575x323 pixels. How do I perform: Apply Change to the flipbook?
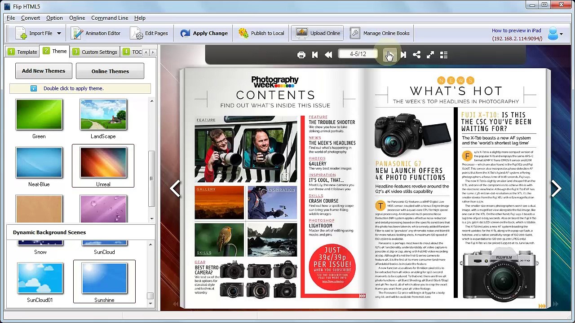coord(204,33)
